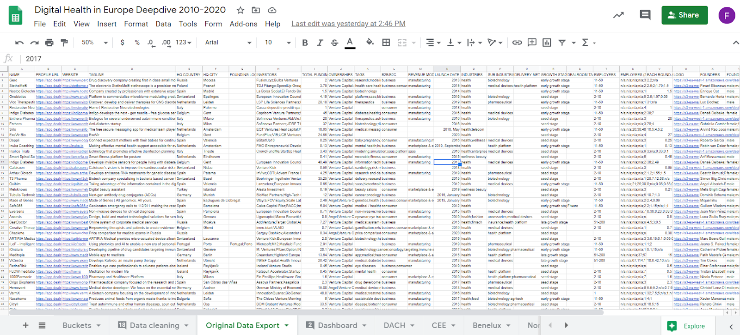This screenshot has height=335, width=740.
Task: Collapse the toolbar with the up chevron
Action: 735,43
